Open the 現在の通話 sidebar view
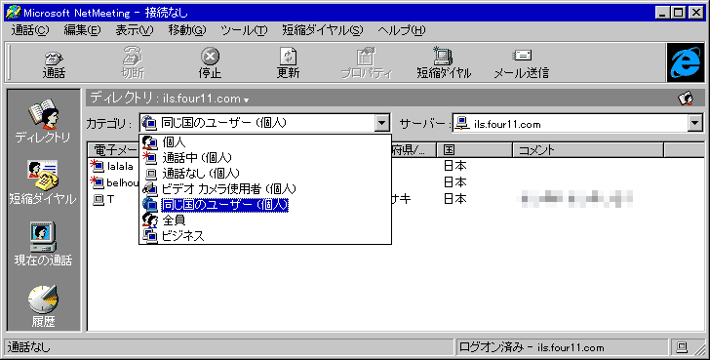The image size is (710, 360). coord(43,244)
